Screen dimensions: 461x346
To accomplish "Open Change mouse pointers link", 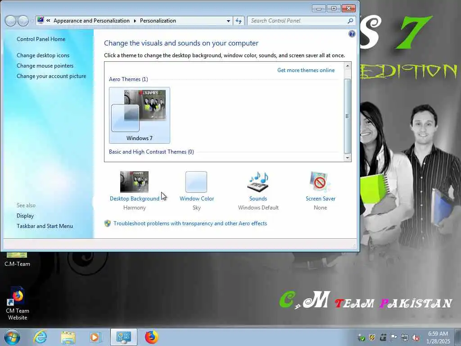I will (45, 66).
